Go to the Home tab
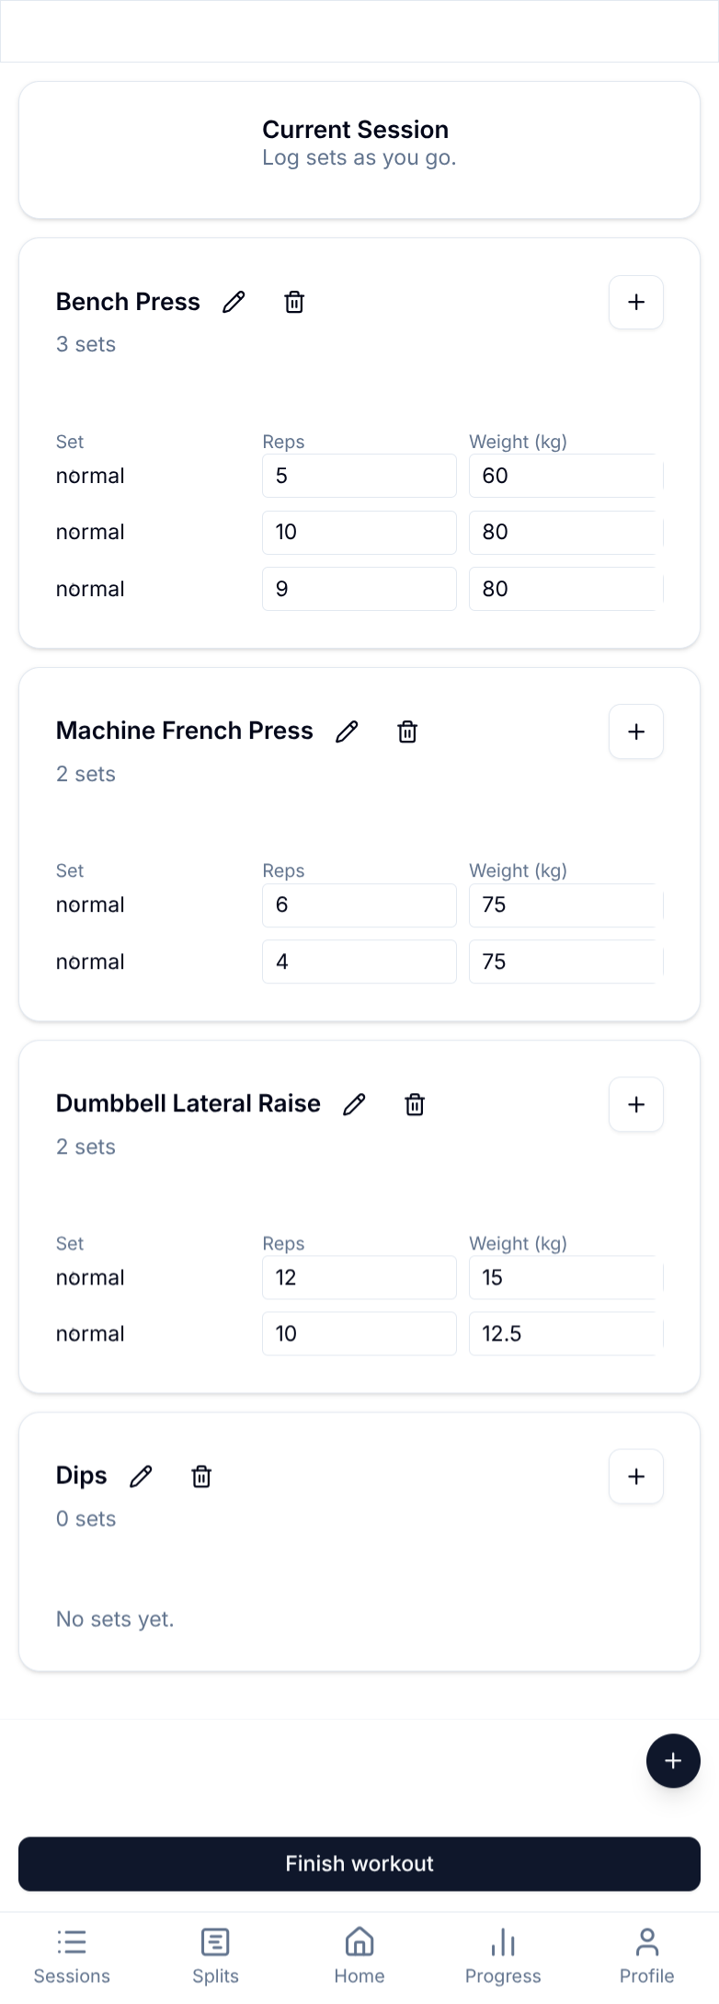Screen dimensions: 719x2004 359,1955
